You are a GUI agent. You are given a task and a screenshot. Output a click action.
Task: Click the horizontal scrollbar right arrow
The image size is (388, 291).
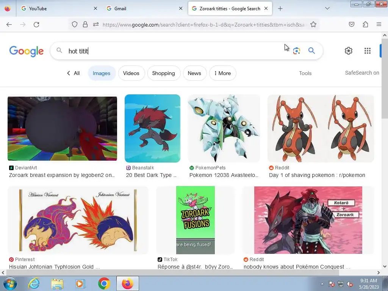379,273
